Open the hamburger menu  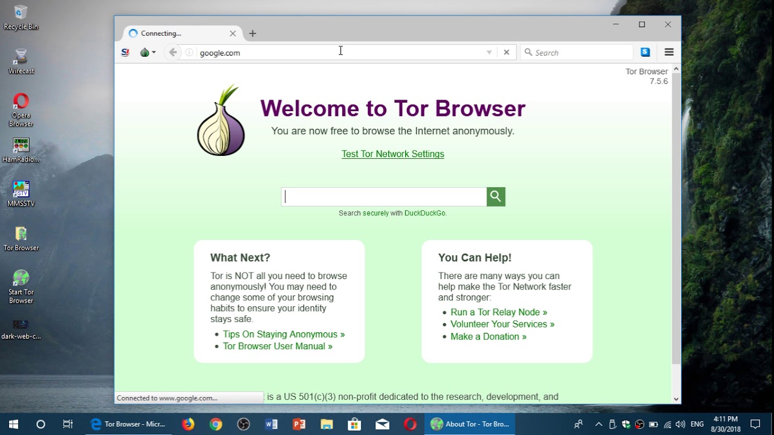point(669,52)
